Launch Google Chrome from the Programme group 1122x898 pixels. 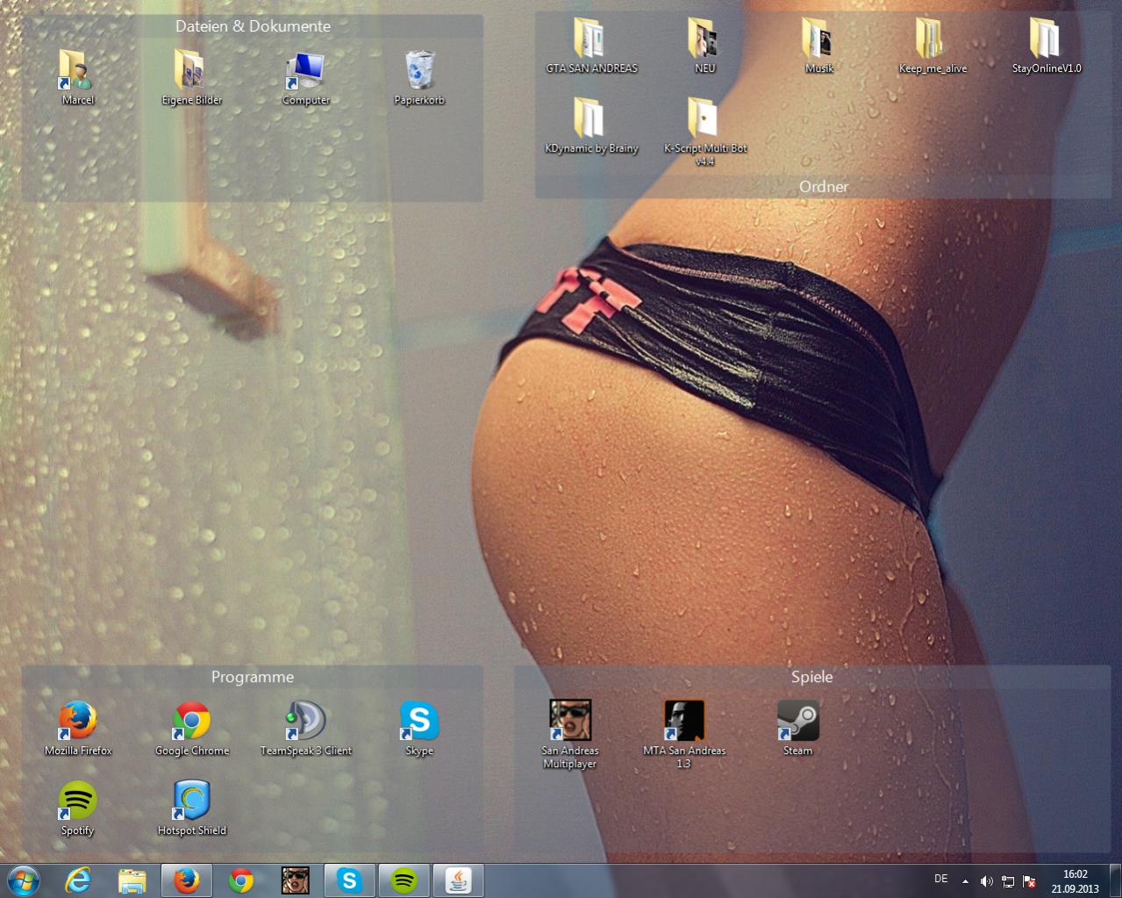(191, 722)
